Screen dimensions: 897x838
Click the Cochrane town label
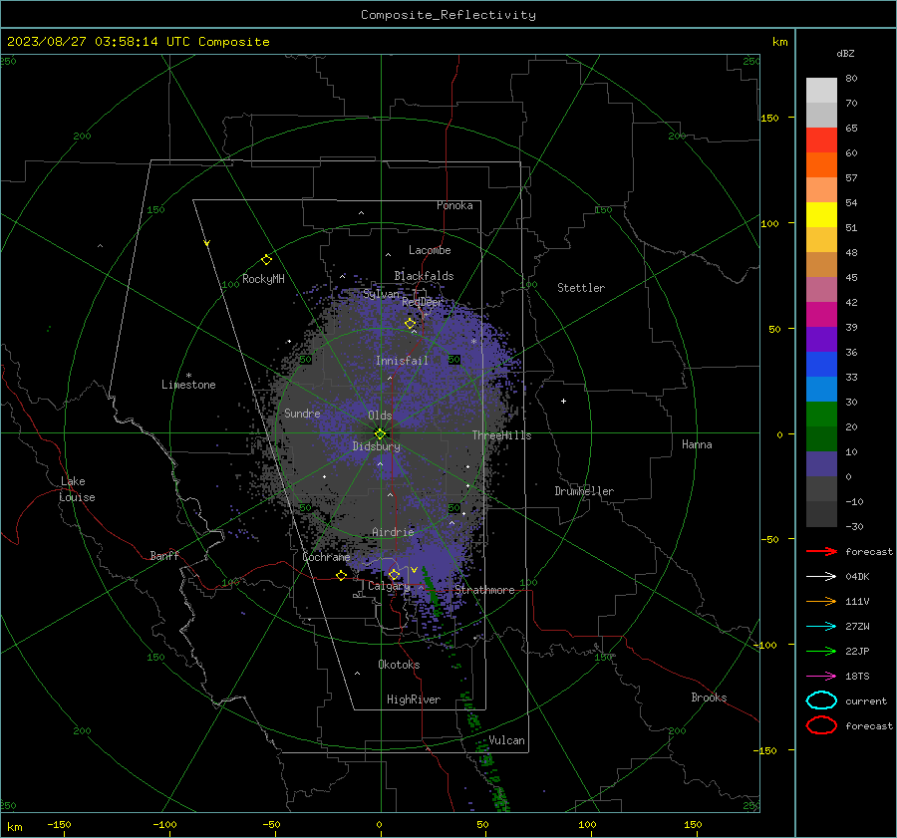[326, 557]
